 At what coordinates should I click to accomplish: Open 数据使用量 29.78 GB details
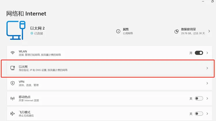[192, 31]
